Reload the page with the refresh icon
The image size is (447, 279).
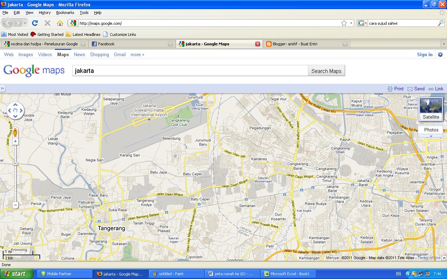tap(35, 23)
